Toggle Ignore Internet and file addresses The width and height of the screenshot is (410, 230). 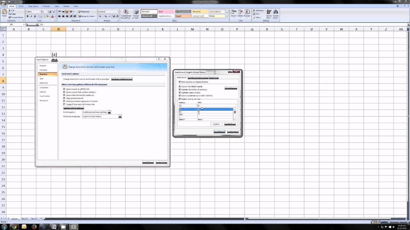coord(64,95)
